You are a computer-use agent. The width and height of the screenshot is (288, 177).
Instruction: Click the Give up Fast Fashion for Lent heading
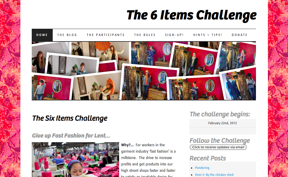click(71, 136)
